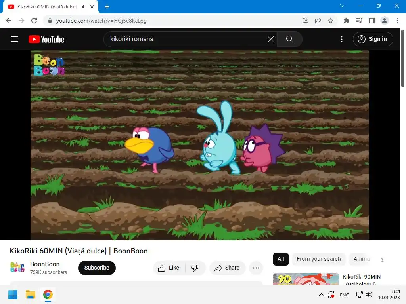Screen dimensions: 406x304
Task: Click the install app icon in address bar
Action: pyautogui.click(x=305, y=21)
